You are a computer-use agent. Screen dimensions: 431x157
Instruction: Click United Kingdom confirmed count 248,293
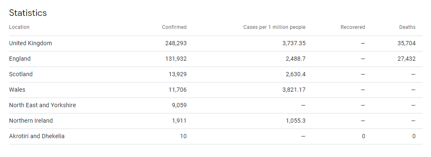pos(176,43)
